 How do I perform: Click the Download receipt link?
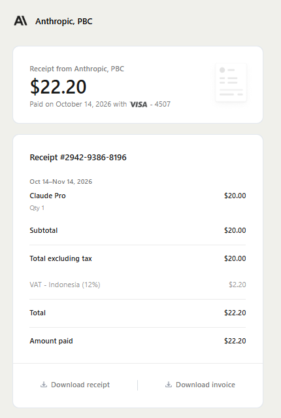tap(75, 385)
